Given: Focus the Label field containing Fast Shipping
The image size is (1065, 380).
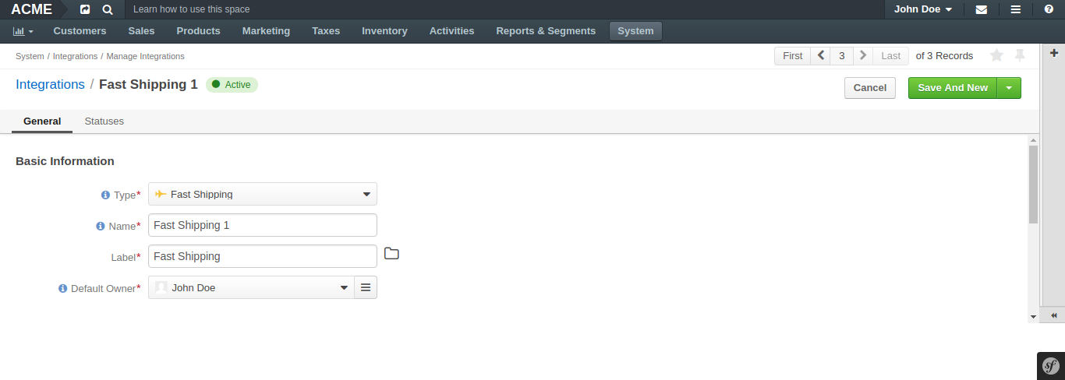Looking at the screenshot, I should click(263, 256).
